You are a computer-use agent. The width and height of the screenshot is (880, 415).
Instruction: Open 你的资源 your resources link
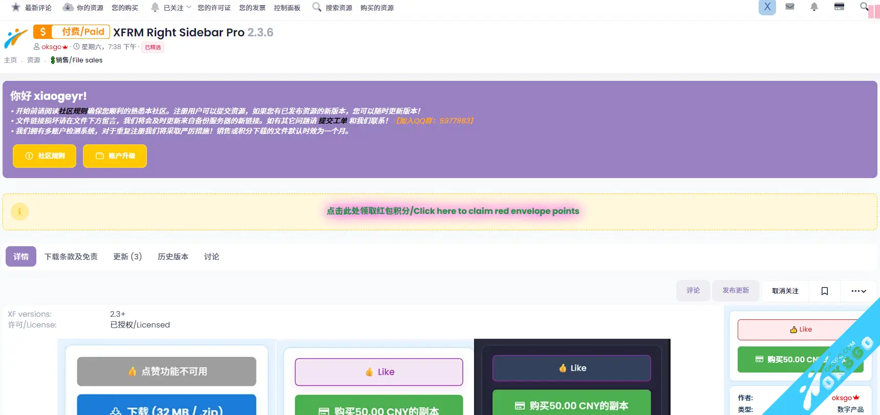click(x=83, y=8)
